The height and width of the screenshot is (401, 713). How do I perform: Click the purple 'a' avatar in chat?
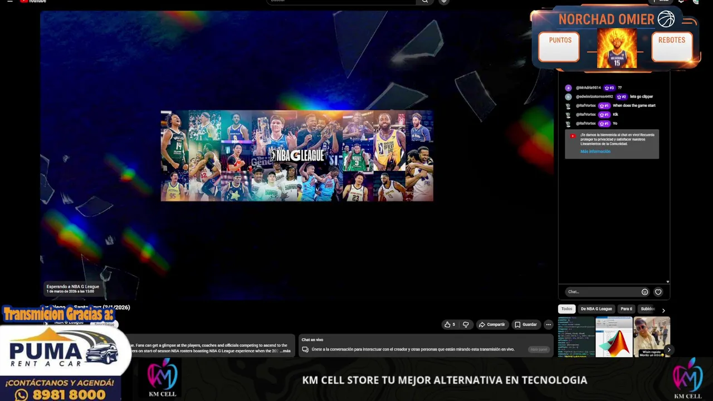(568, 88)
